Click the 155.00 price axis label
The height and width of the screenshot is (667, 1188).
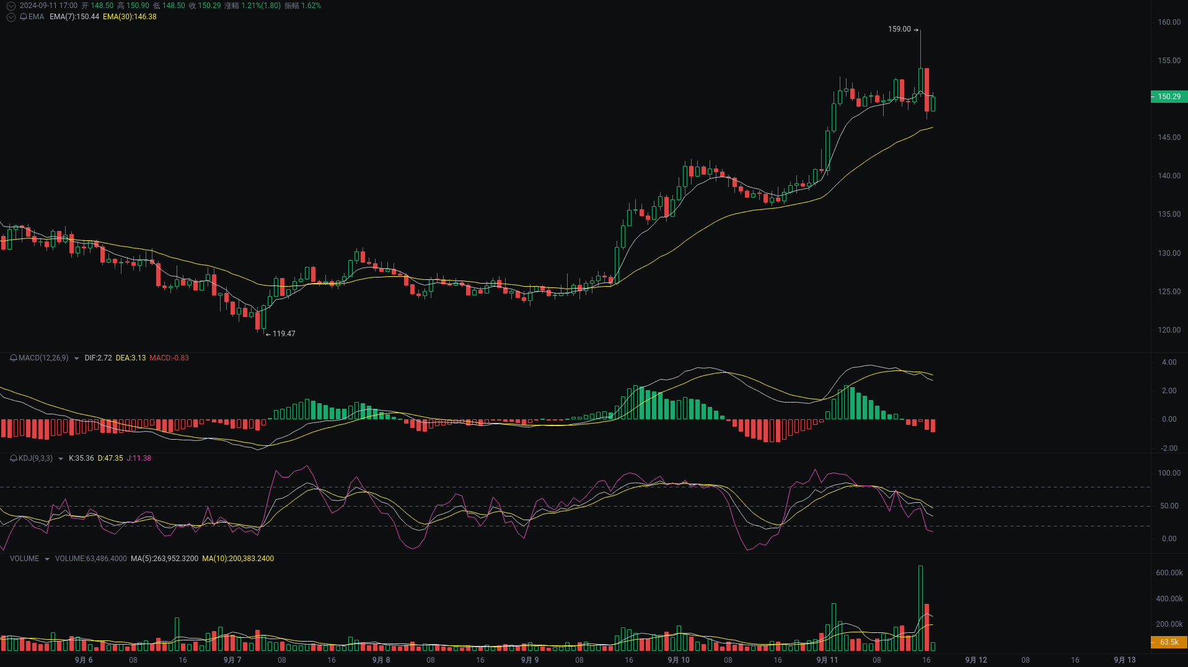click(x=1169, y=61)
